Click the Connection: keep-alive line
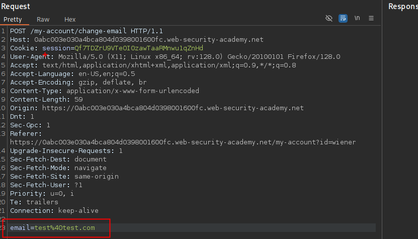 [54, 211]
